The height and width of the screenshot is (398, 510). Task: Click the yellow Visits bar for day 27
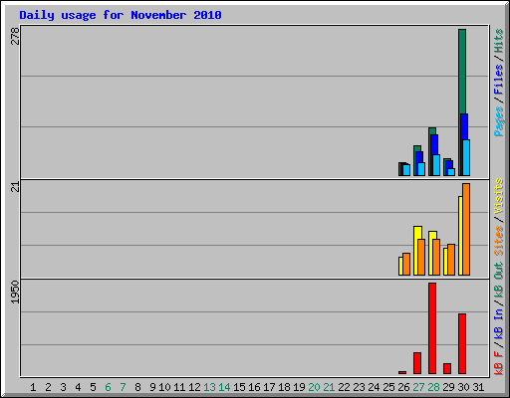pos(417,233)
